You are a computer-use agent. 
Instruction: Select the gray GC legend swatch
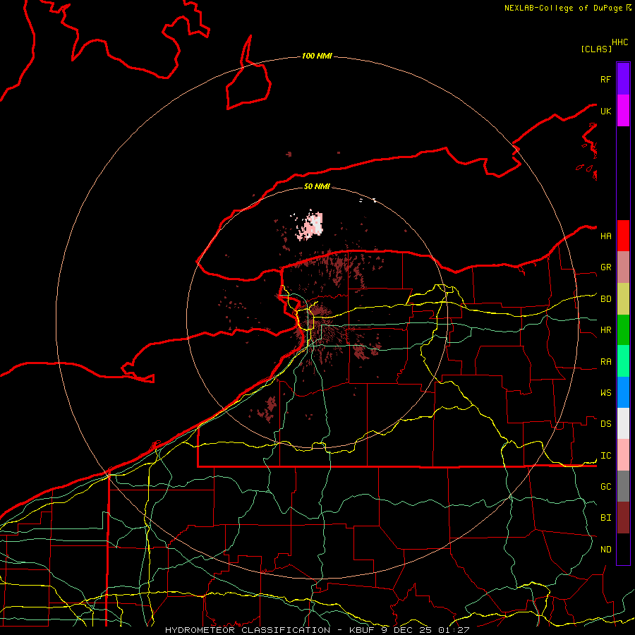pyautogui.click(x=623, y=486)
